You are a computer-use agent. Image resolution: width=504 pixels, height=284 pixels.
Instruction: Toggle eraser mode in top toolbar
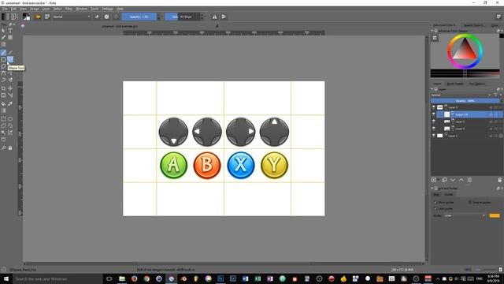pyautogui.click(x=97, y=17)
